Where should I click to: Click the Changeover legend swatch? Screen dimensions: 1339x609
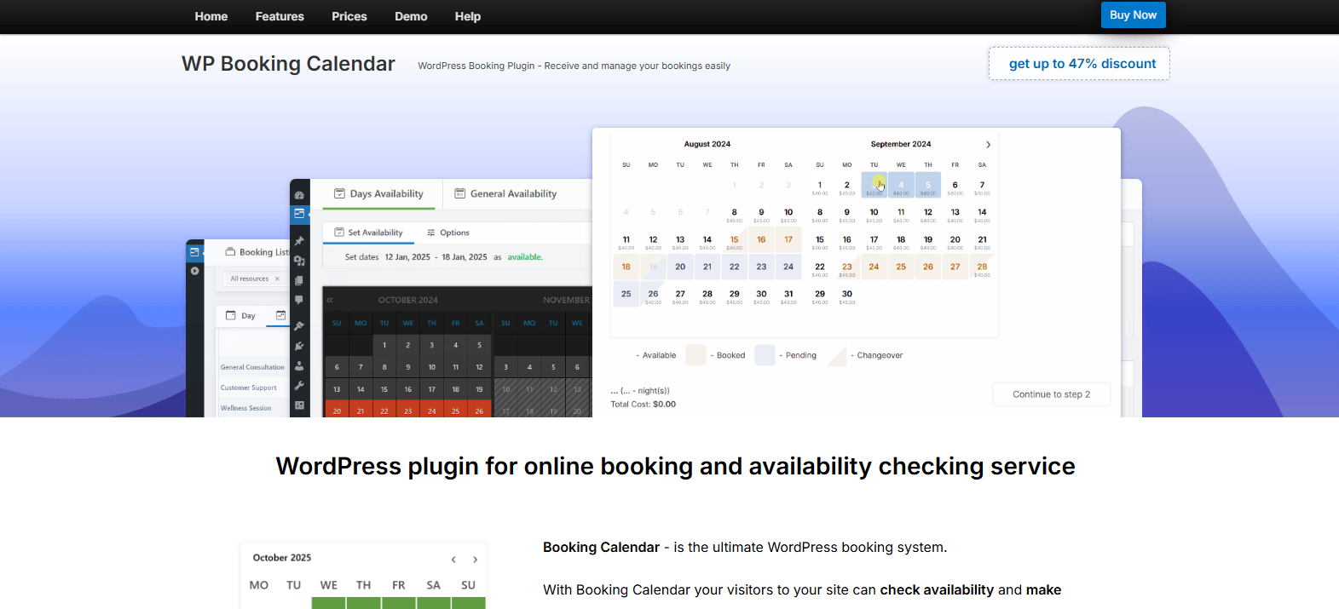coord(836,355)
